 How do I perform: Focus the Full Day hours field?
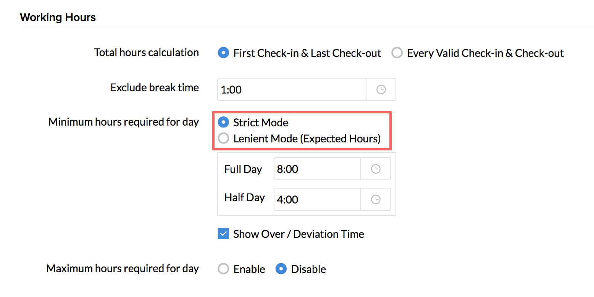click(x=317, y=169)
